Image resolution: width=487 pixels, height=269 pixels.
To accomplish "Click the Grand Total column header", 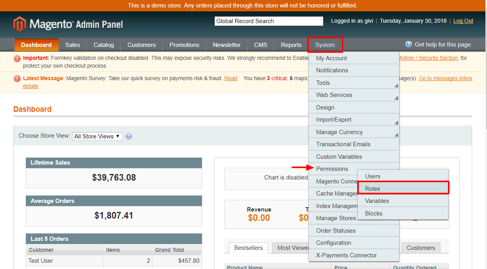I will coord(177,250).
